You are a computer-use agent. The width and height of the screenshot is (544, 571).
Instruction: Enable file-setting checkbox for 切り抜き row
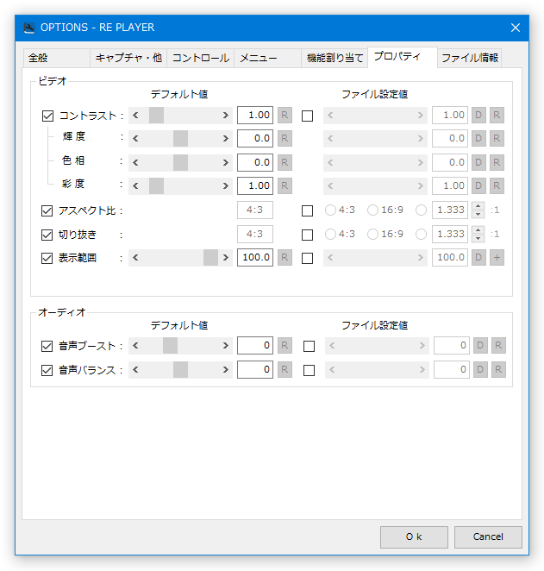(x=307, y=235)
